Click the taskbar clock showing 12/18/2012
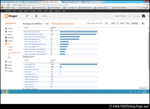 pos(144,92)
